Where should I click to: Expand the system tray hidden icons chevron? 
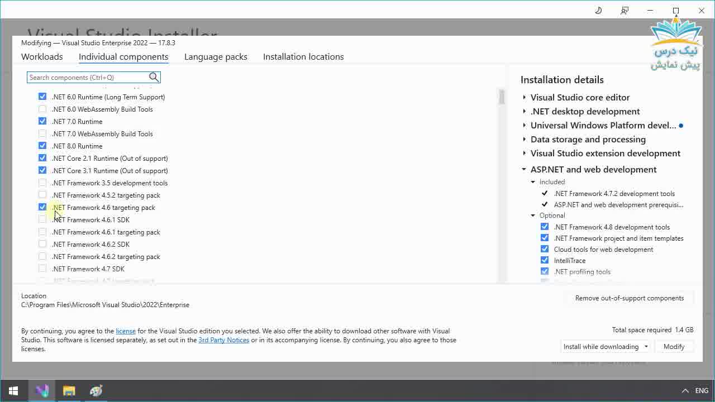pos(685,390)
